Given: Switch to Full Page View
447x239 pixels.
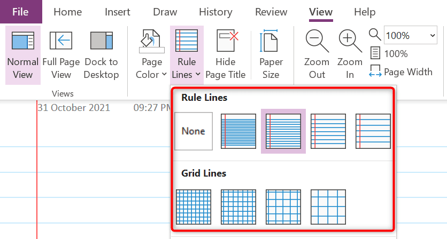Looking at the screenshot, I should pos(61,55).
